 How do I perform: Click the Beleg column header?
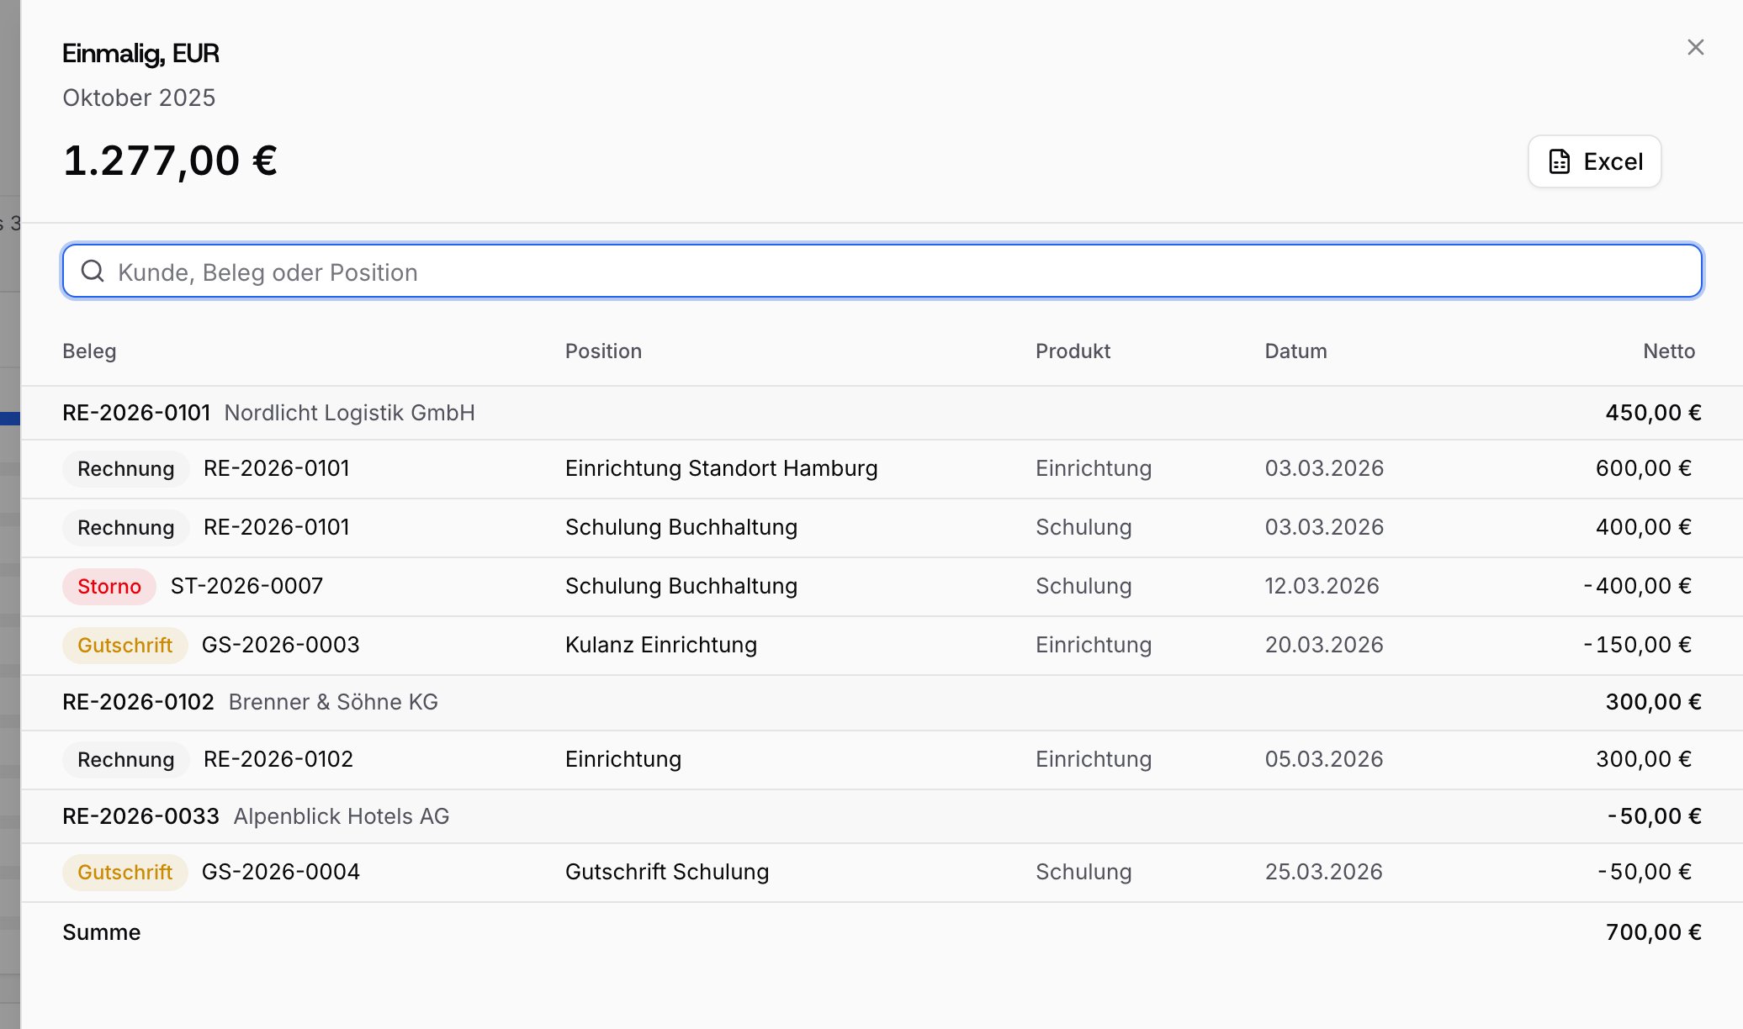[x=89, y=351]
